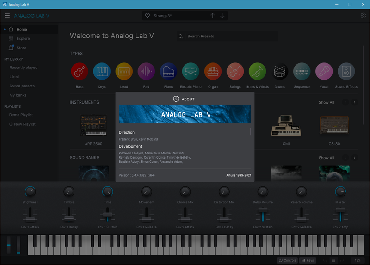
Task: Move to previous sound banks page arrow
Action: [x=345, y=158]
